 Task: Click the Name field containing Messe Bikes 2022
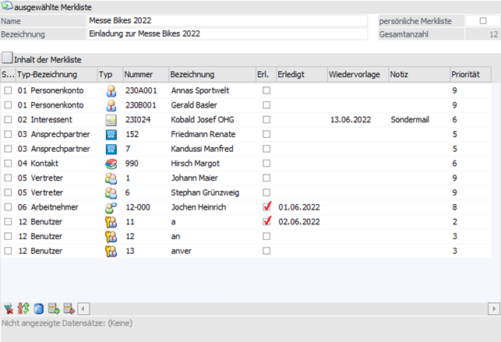(226, 21)
